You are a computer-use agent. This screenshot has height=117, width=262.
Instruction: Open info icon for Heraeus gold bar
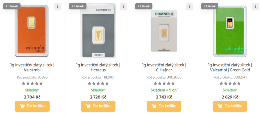coord(123,7)
